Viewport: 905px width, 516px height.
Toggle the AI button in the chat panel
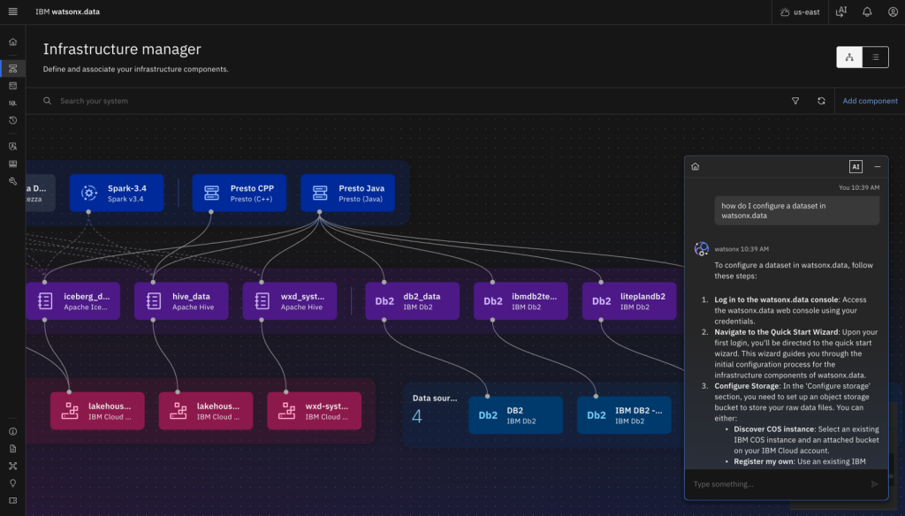click(x=856, y=166)
